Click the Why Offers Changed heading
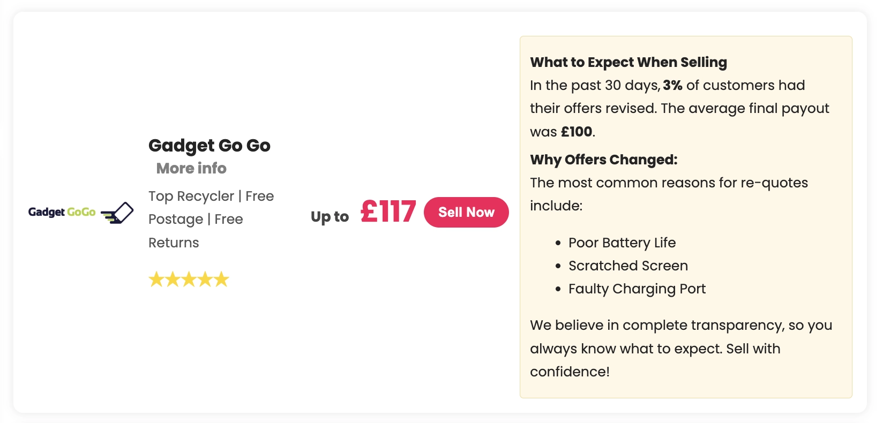 pos(604,160)
